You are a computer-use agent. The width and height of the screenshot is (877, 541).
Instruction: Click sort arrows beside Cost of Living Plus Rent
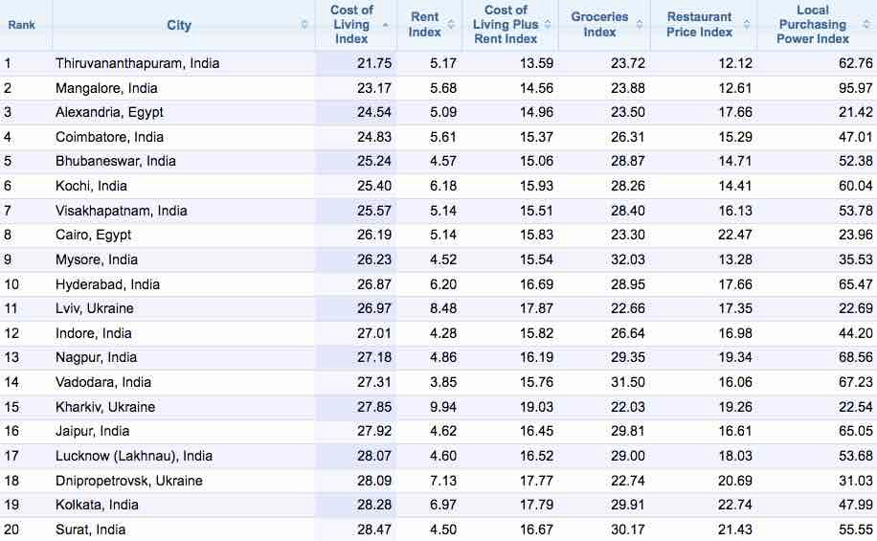click(548, 25)
